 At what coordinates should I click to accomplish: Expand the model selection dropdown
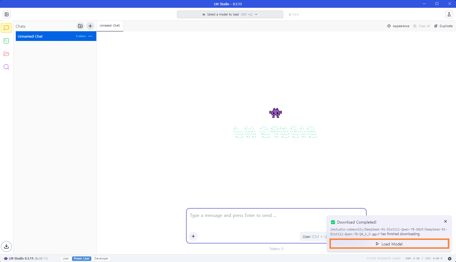click(x=230, y=14)
